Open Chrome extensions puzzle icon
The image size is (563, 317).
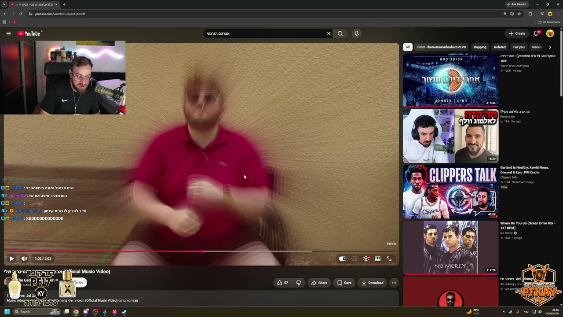pos(530,14)
